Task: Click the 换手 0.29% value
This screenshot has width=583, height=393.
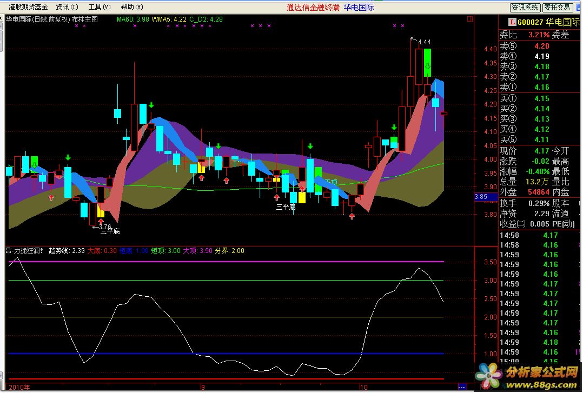Action: pos(539,203)
